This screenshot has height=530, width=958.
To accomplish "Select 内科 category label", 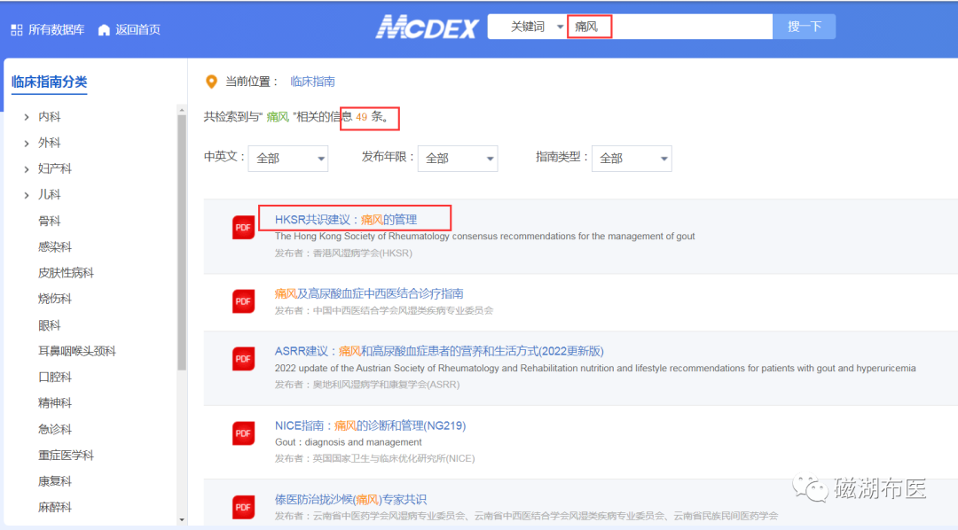I will (50, 117).
